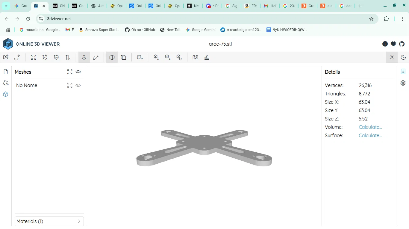
Task: Focus the browser address bar
Action: pyautogui.click(x=207, y=19)
